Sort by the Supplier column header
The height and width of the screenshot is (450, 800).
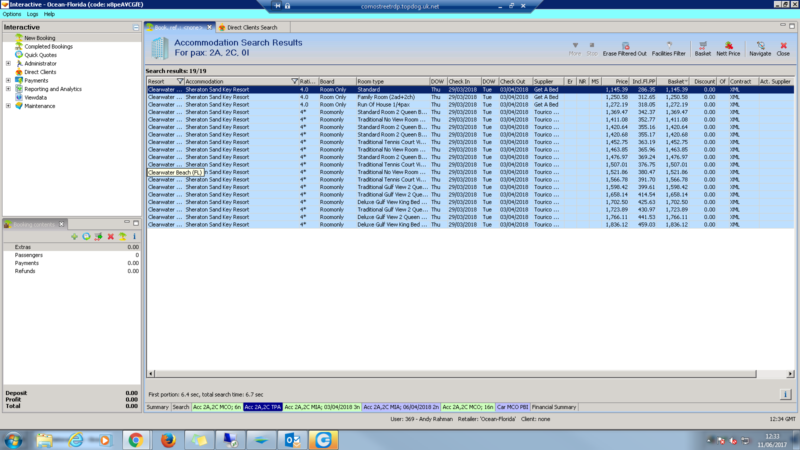[x=548, y=81]
